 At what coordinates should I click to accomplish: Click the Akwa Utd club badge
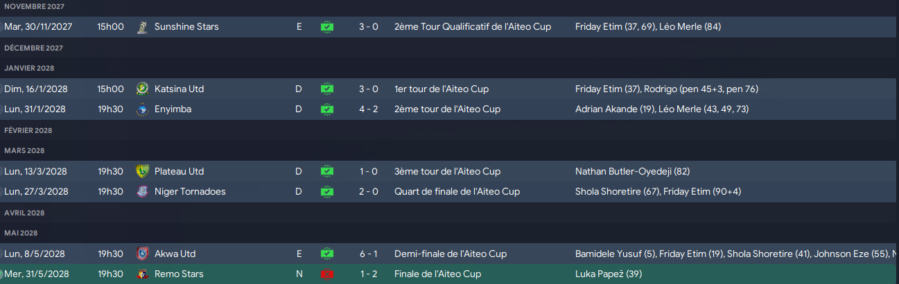click(142, 254)
